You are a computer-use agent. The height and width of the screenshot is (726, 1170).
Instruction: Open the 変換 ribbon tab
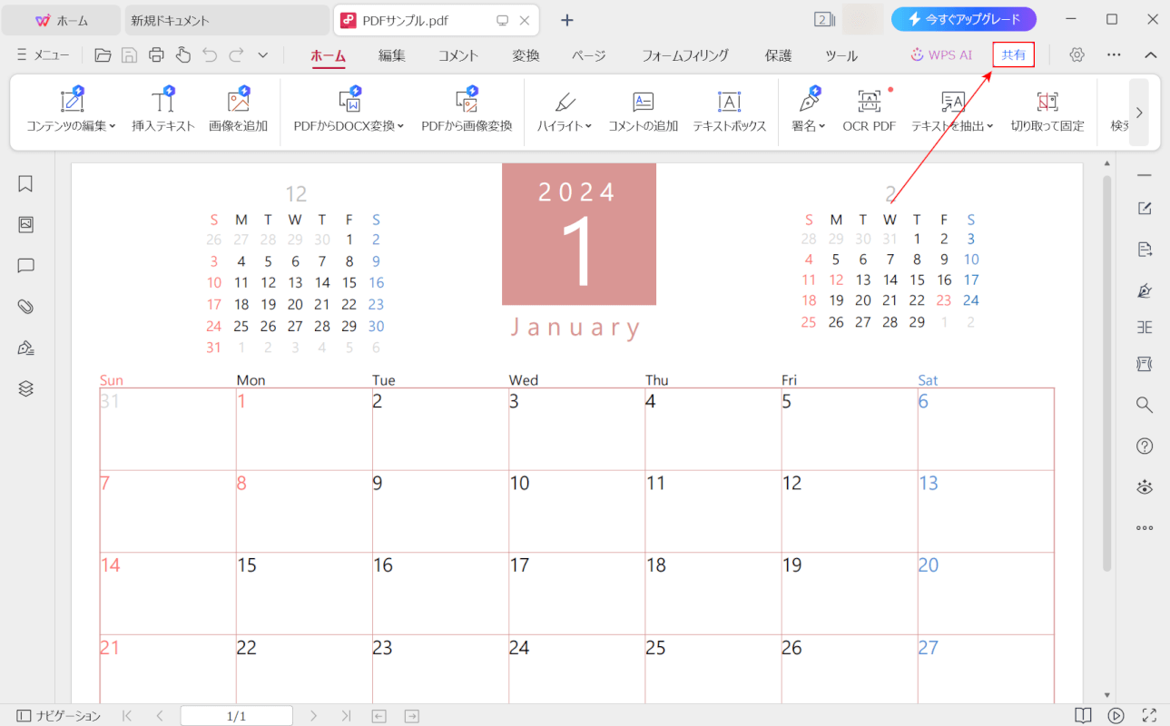tap(526, 55)
